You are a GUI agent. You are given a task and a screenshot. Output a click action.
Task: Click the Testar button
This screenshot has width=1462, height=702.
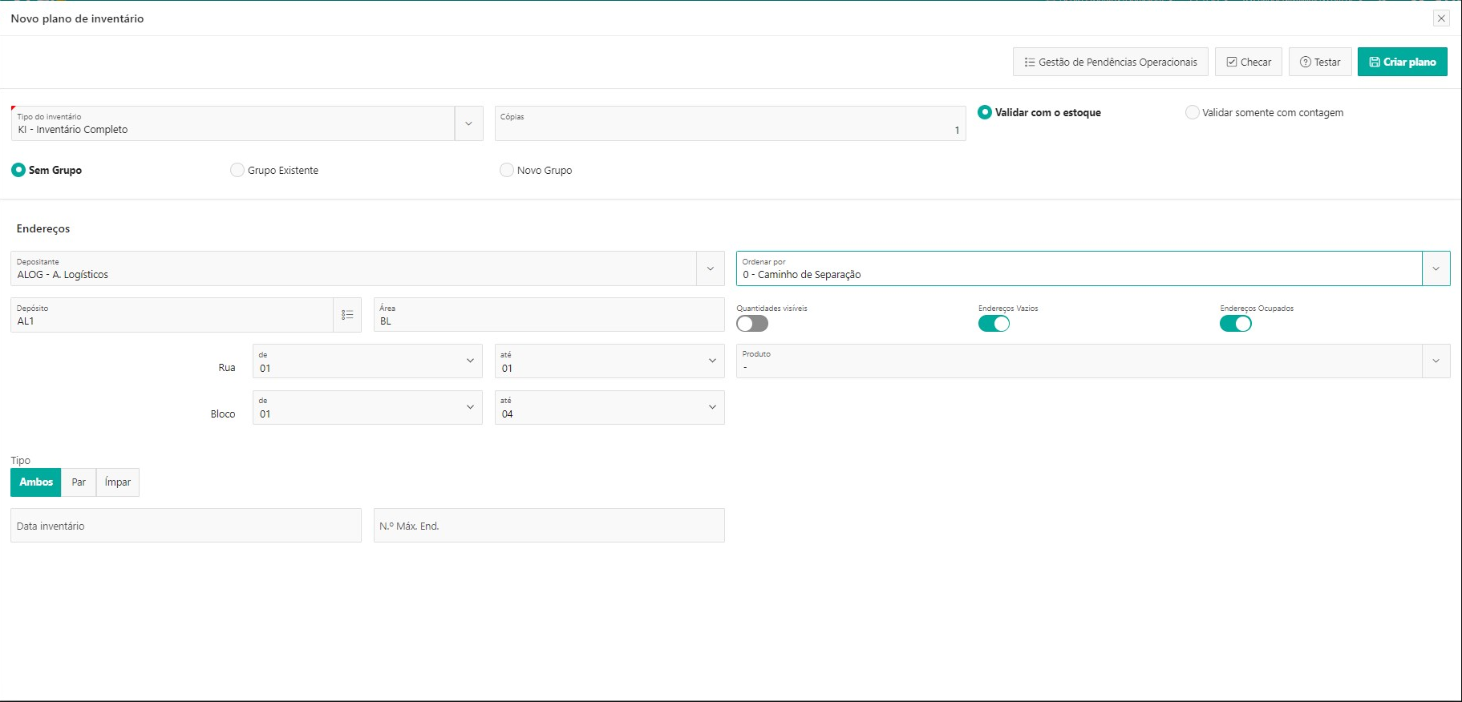tap(1319, 62)
